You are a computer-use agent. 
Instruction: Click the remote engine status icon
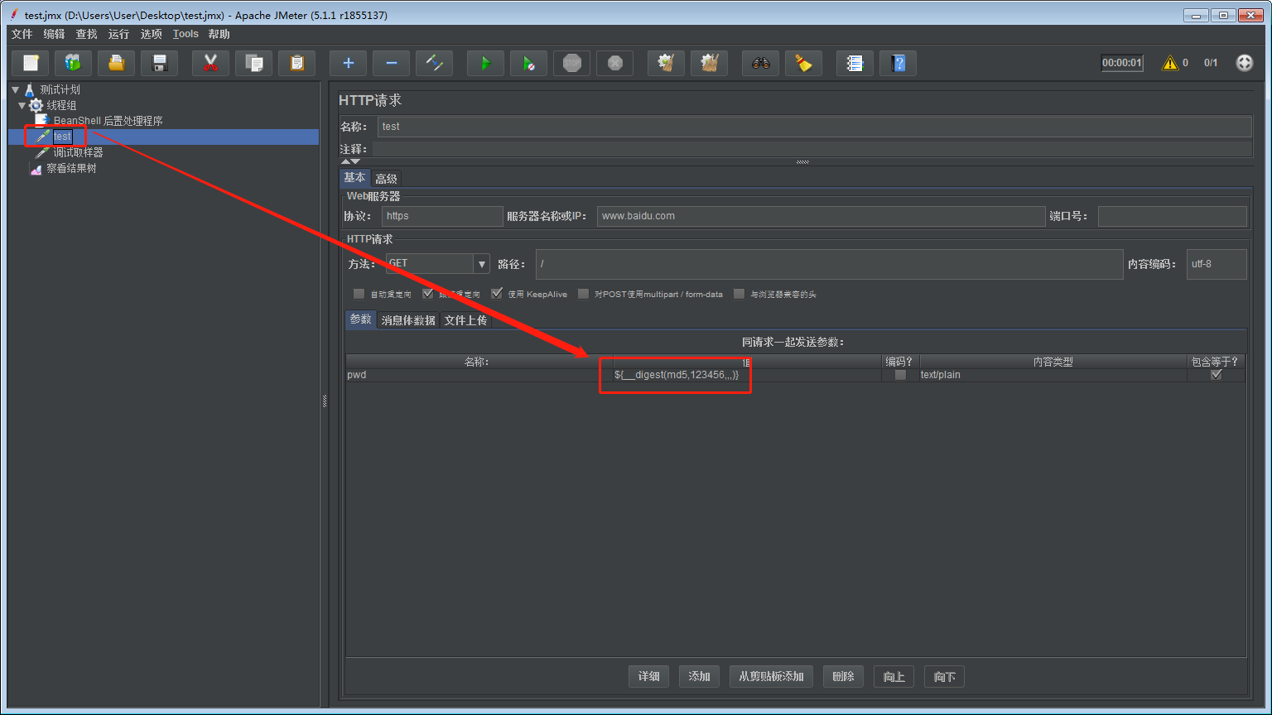(x=1245, y=63)
